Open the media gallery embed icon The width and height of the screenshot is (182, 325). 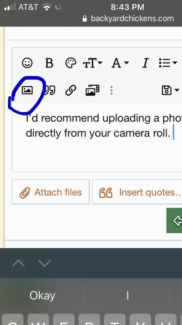coord(92,90)
